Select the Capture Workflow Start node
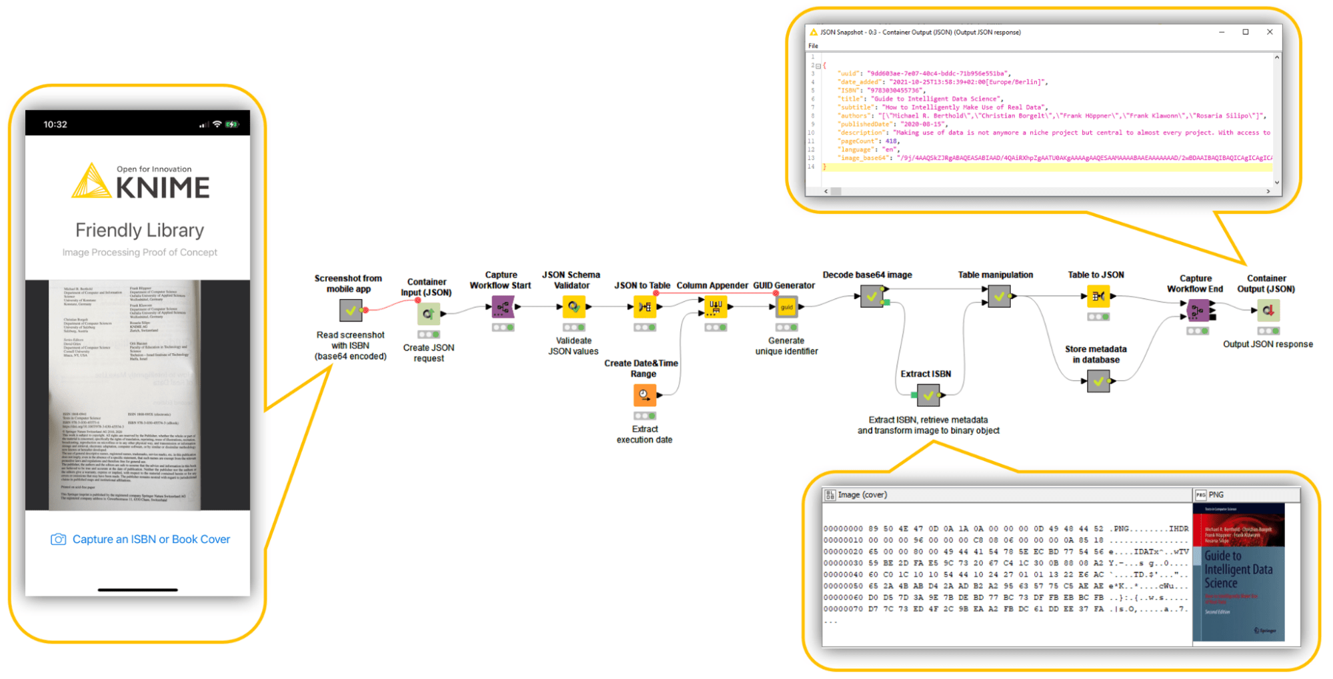The image size is (1333, 679). click(x=503, y=307)
